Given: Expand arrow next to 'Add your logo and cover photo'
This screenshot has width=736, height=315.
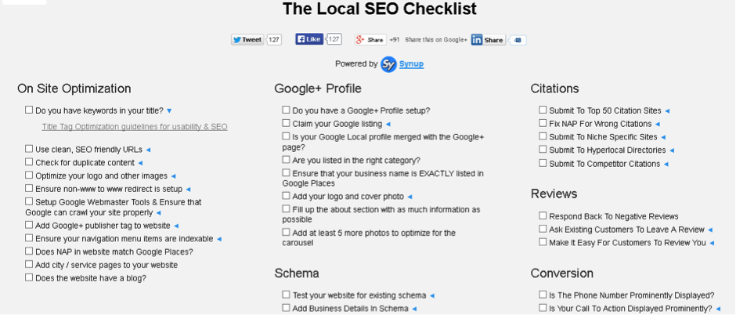Looking at the screenshot, I should point(409,197).
